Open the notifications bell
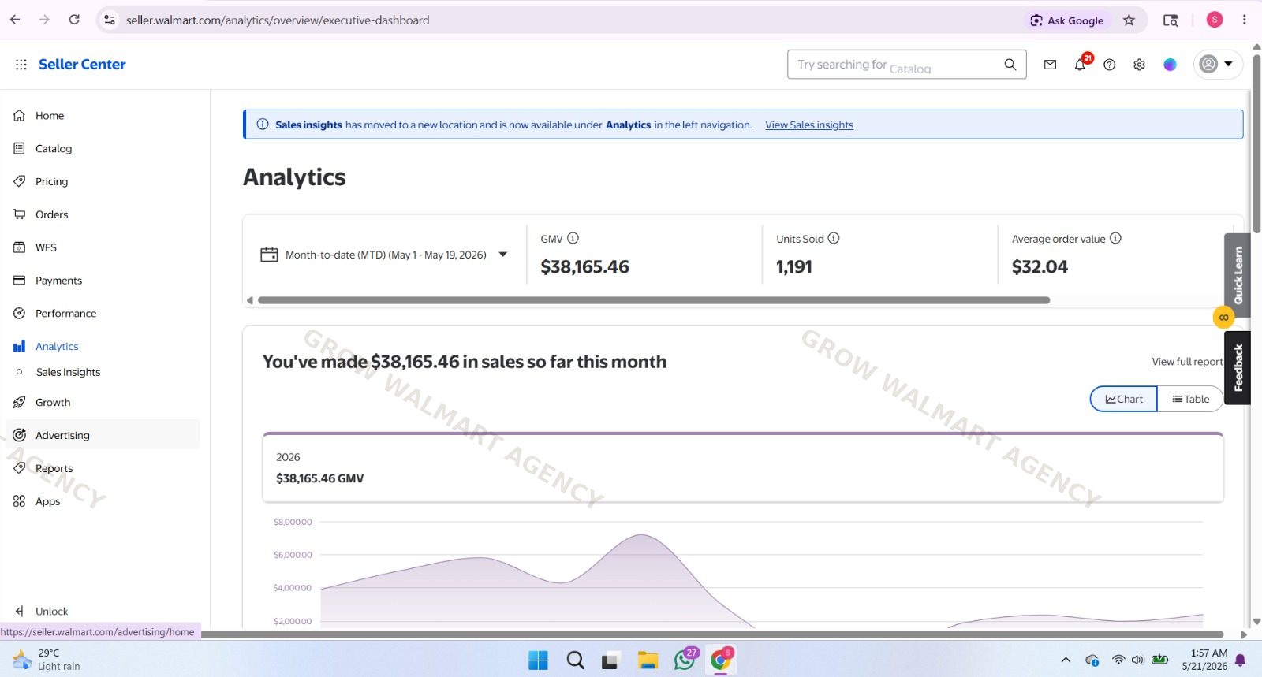The width and height of the screenshot is (1262, 677). (x=1080, y=65)
